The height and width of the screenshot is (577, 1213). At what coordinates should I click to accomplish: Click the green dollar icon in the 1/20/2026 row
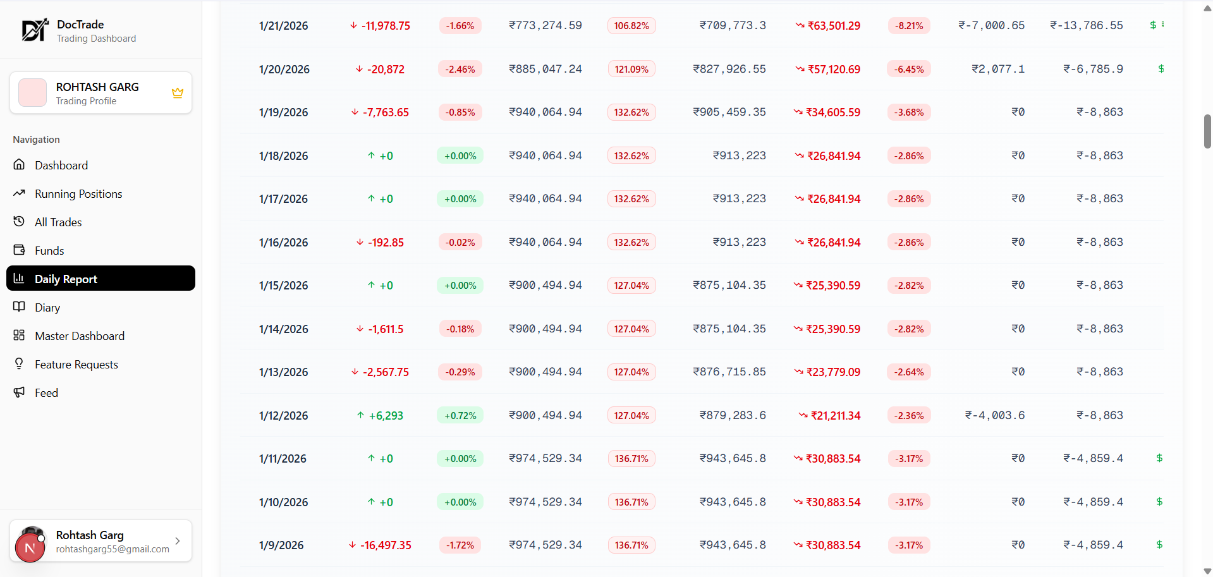pyautogui.click(x=1161, y=69)
